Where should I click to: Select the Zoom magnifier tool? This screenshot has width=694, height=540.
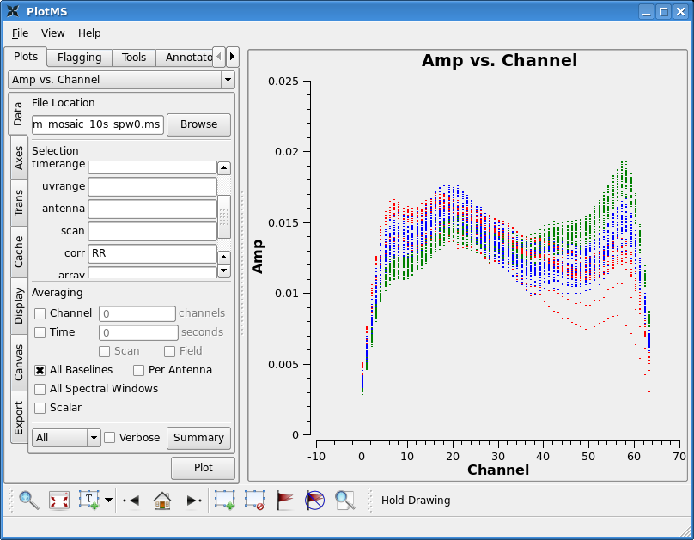click(x=29, y=501)
